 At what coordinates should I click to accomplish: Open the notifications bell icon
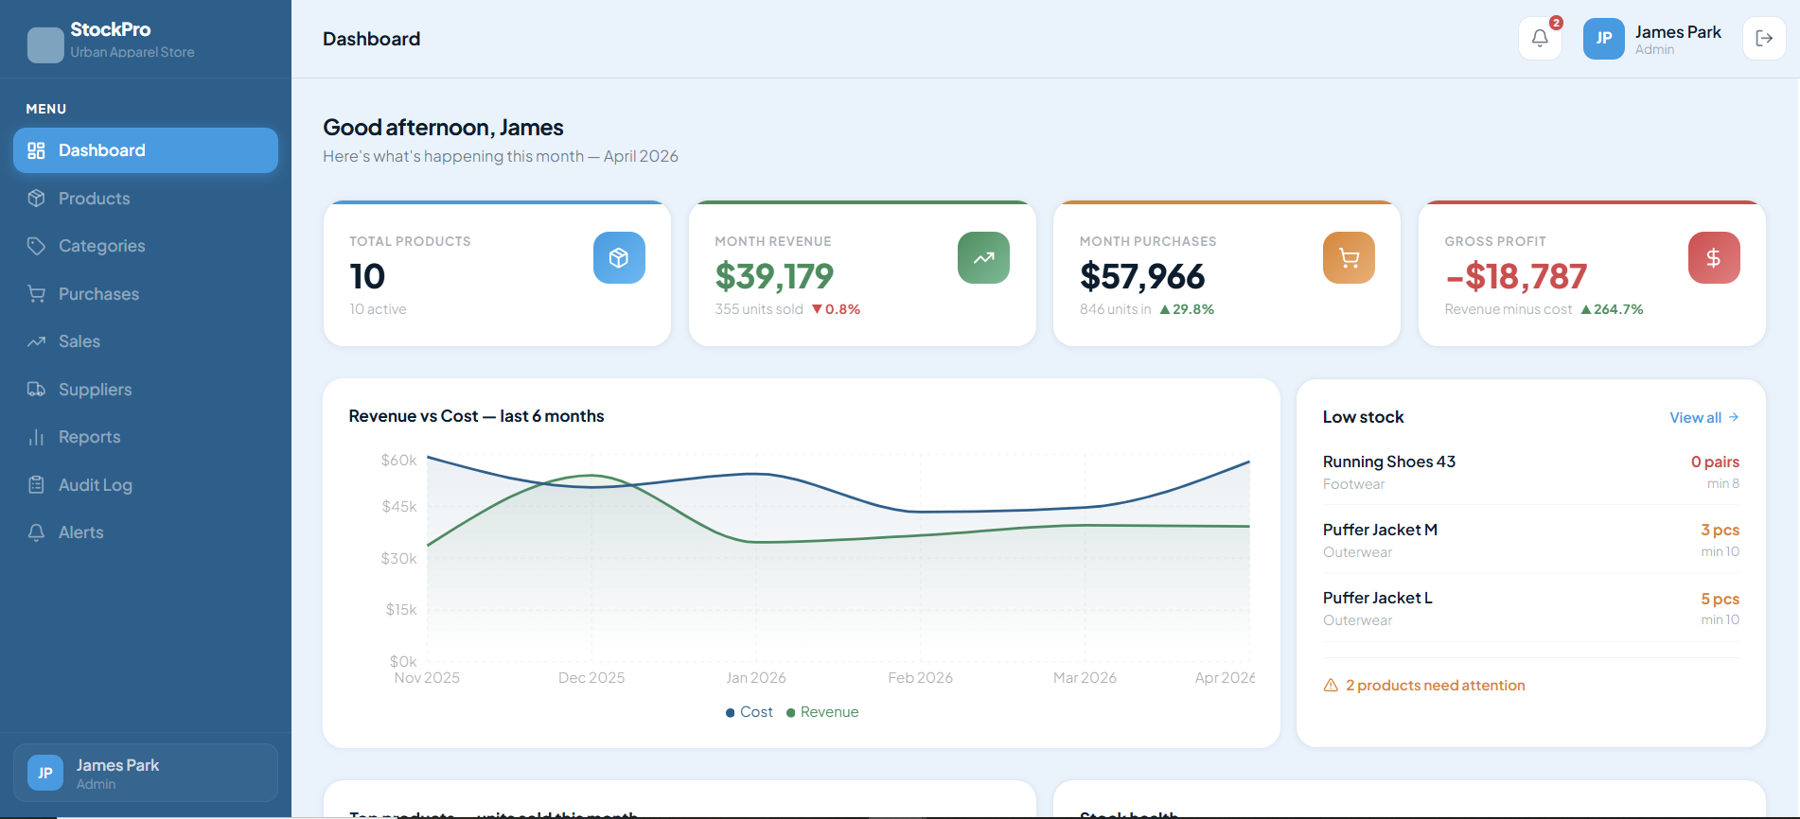pos(1540,39)
